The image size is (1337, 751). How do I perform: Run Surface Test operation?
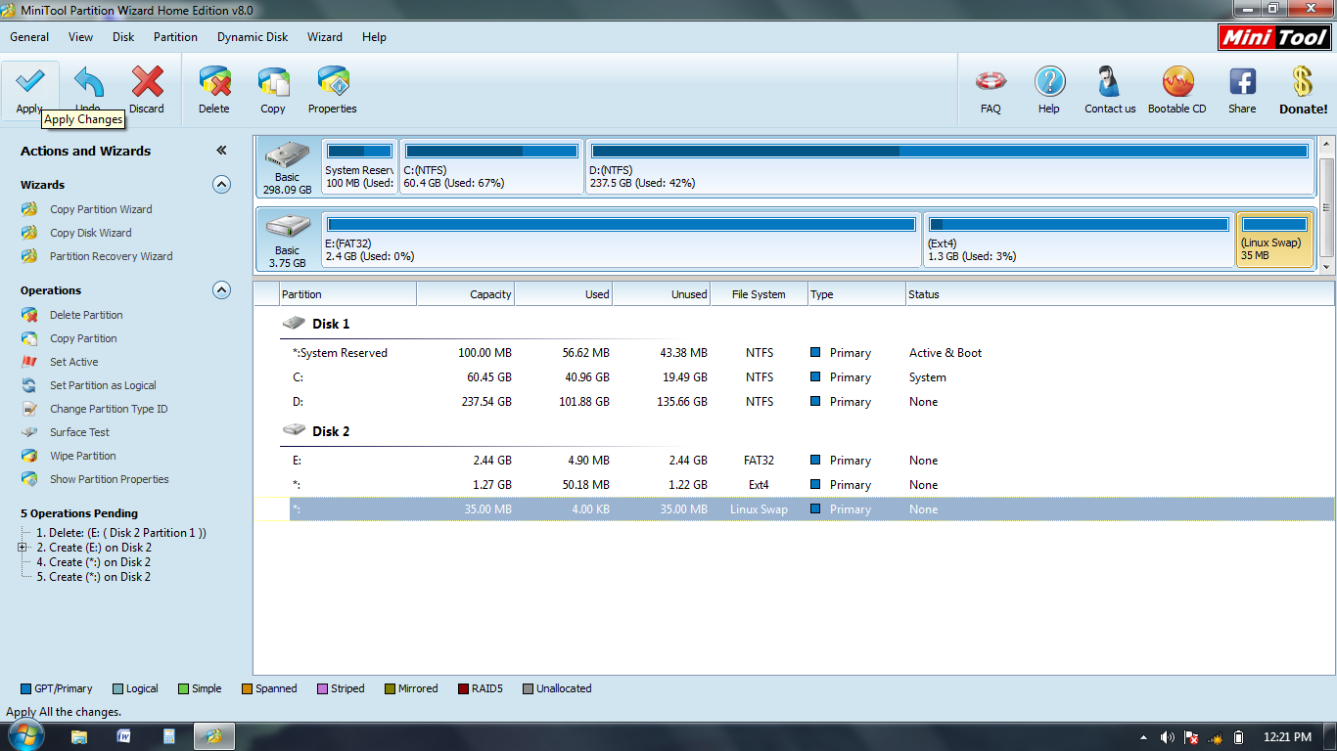79,432
